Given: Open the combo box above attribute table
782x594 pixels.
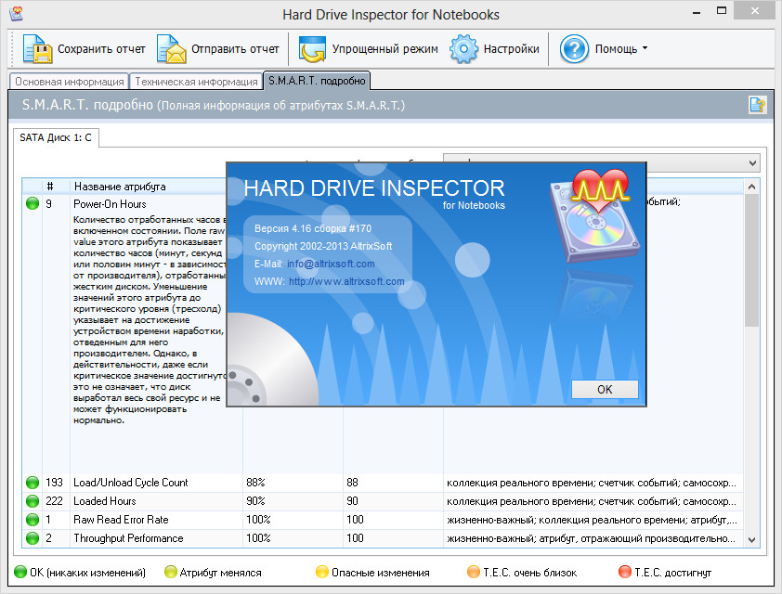Looking at the screenshot, I should [x=752, y=162].
